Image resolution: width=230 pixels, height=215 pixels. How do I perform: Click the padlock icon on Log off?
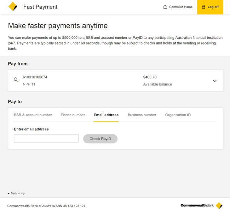coord(203,7)
